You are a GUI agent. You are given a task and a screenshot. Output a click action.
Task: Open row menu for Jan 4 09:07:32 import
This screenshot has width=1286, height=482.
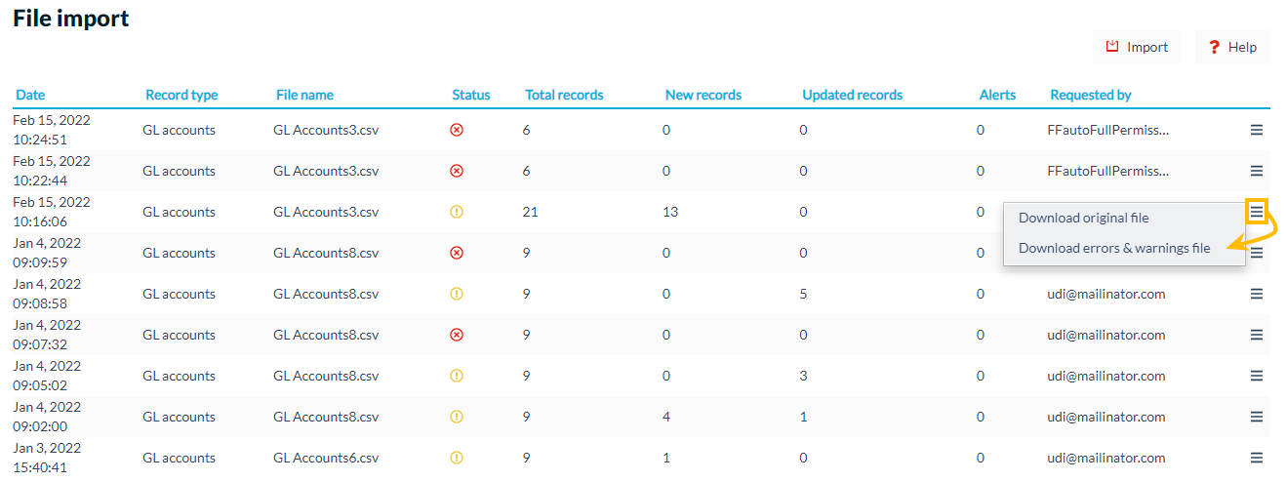click(1257, 335)
